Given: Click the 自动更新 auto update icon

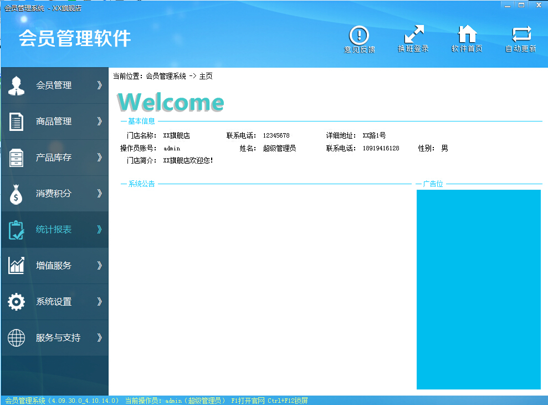Looking at the screenshot, I should [x=521, y=34].
